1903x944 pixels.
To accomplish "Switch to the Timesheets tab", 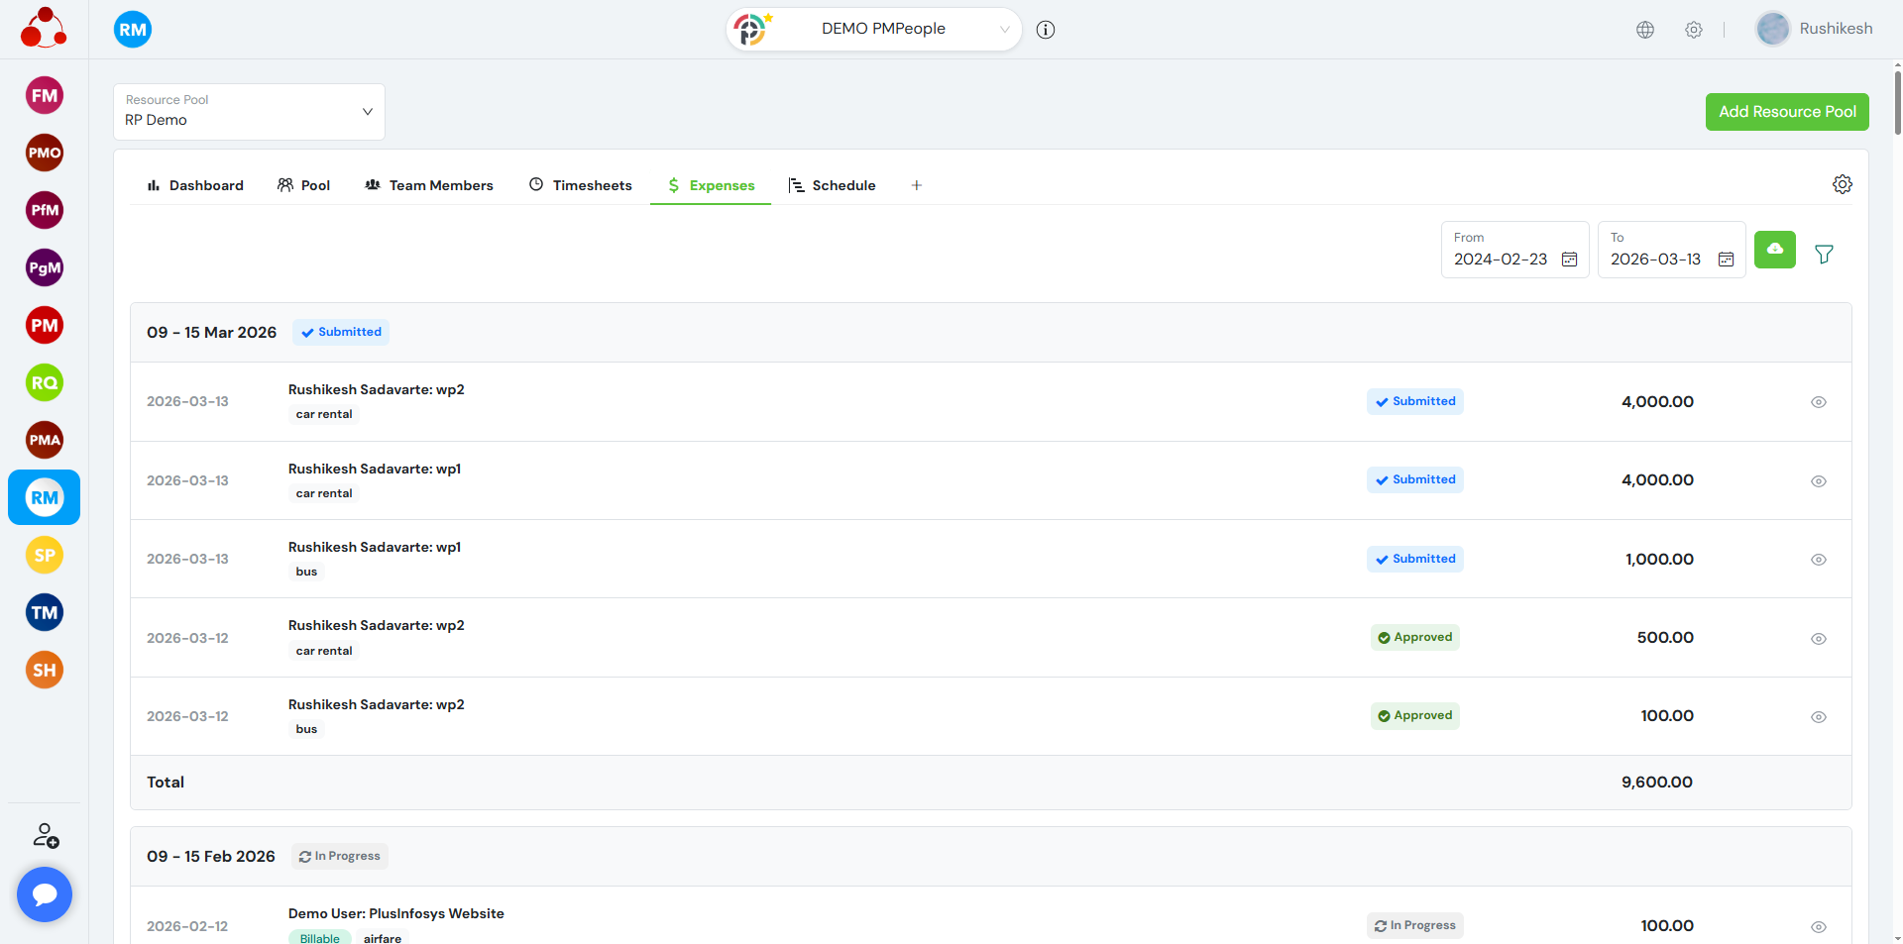I will [581, 185].
